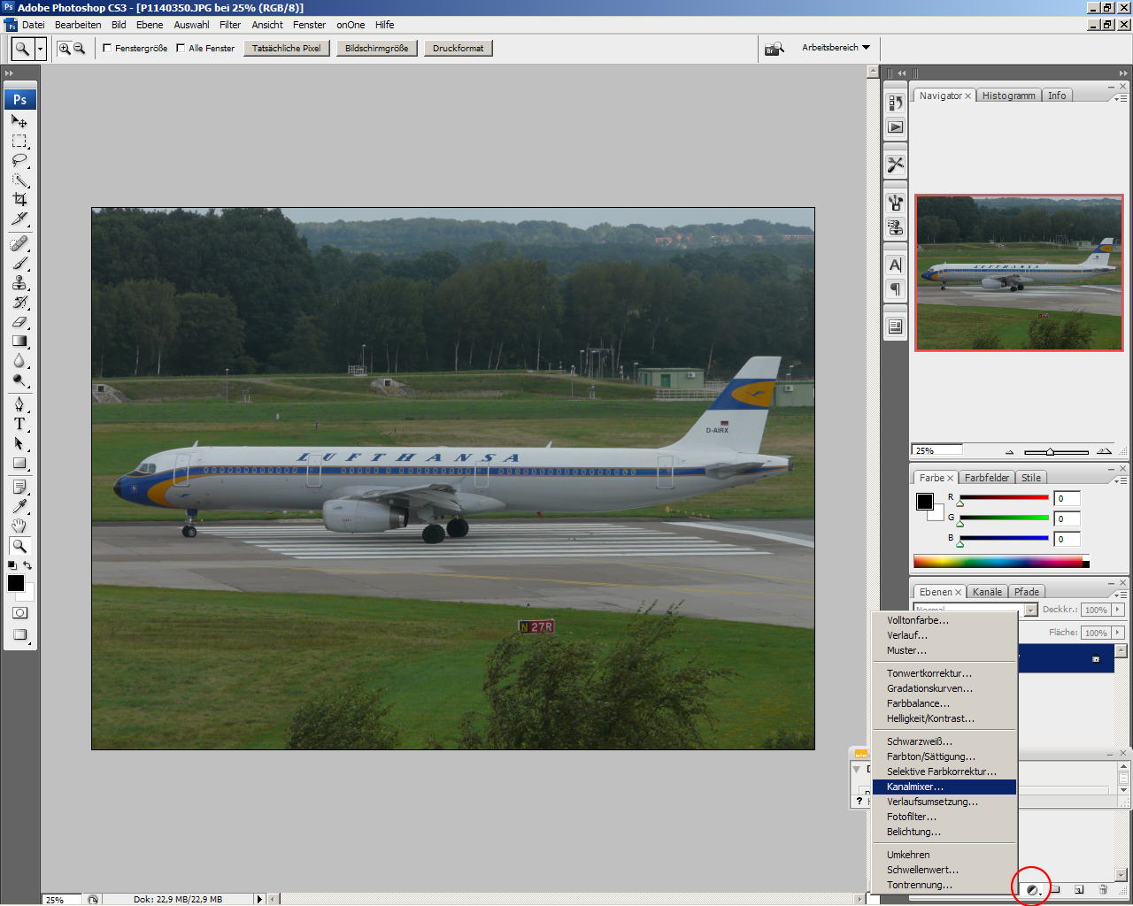Screen dimensions: 1133x906
Task: Click the adjustment layer icon in Ebenen panel
Action: 1032,889
